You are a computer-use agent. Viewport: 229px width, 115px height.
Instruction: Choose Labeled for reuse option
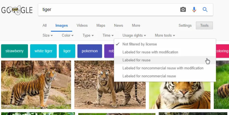[165, 60]
